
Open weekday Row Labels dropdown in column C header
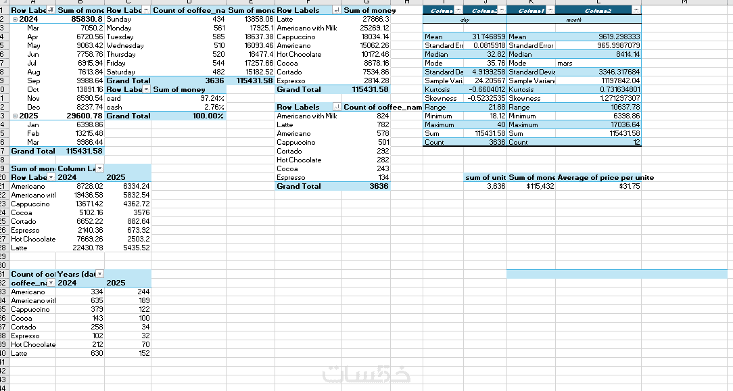146,10
